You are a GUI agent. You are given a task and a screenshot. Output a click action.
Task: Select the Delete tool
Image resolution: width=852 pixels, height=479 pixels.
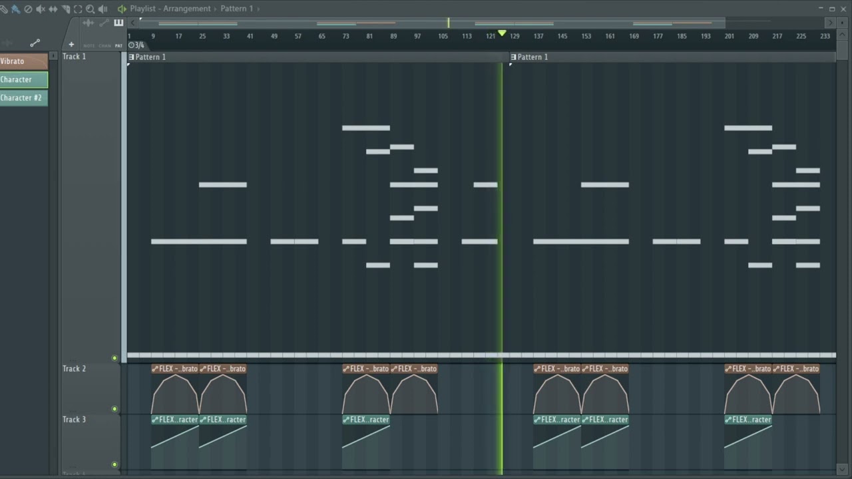coord(28,9)
